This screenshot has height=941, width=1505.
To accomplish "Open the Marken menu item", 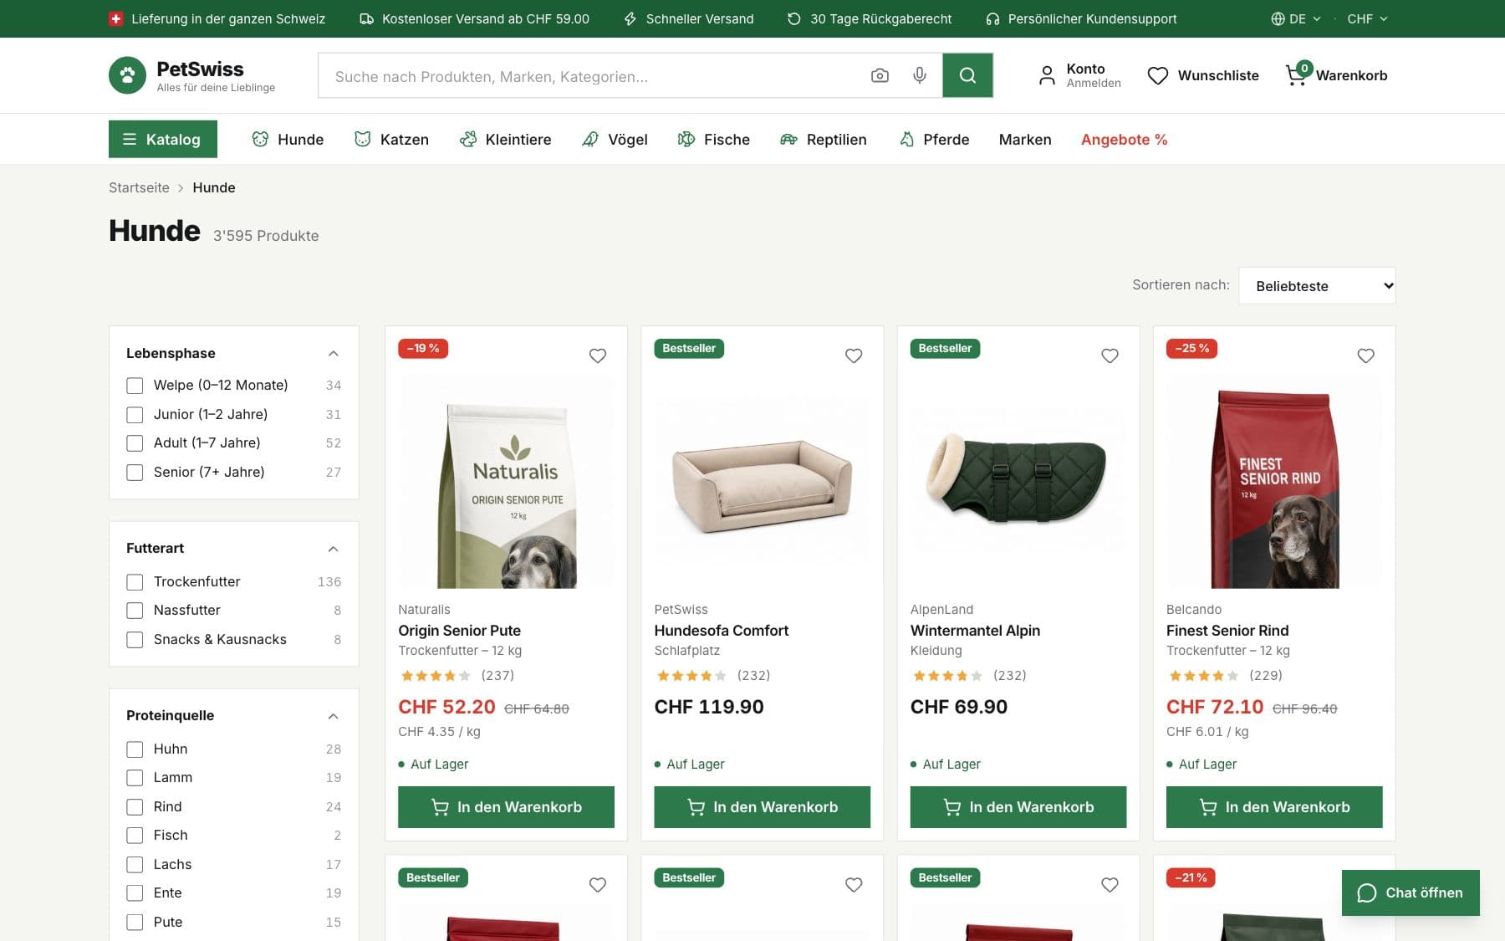I will pos(1025,139).
